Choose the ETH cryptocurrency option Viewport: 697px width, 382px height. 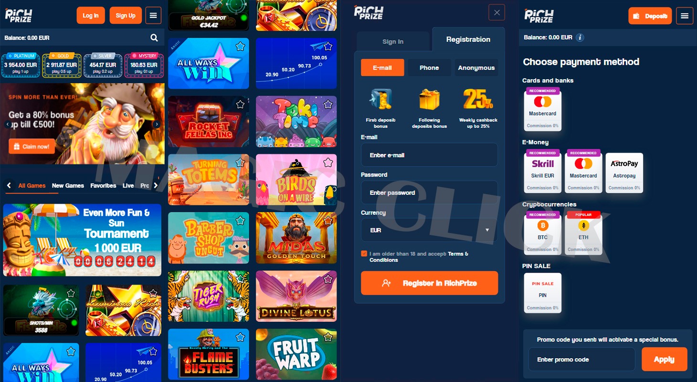[583, 233]
